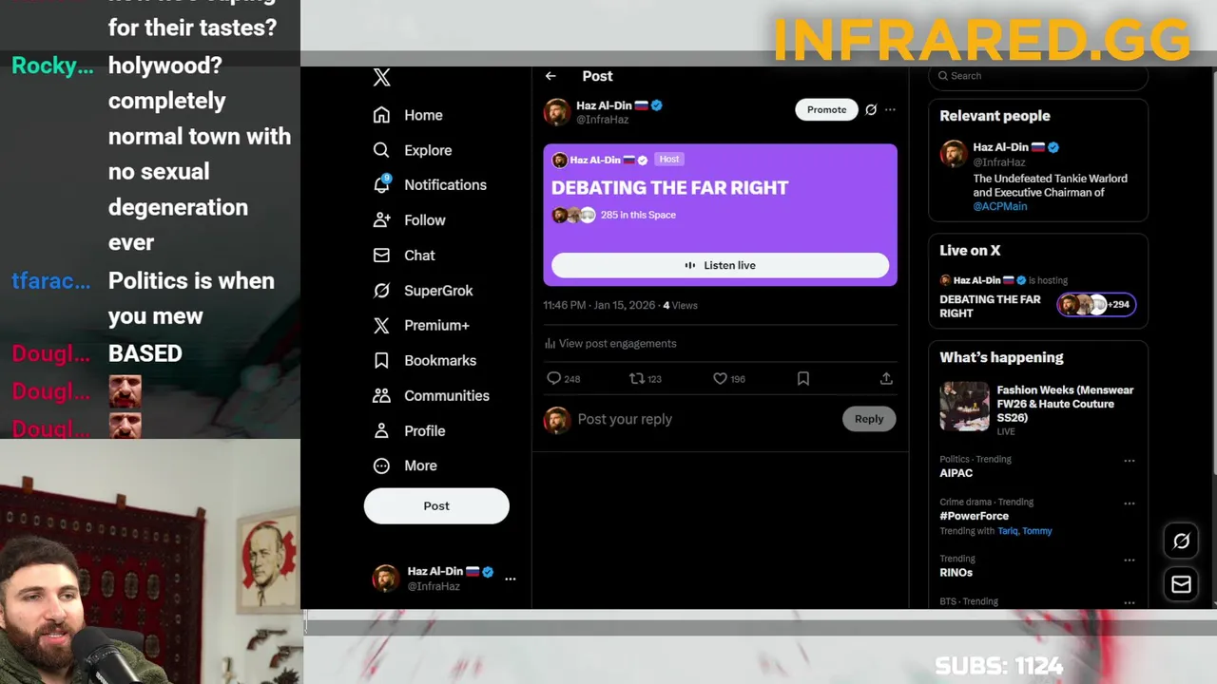Click tfarac chat username

pyautogui.click(x=51, y=281)
